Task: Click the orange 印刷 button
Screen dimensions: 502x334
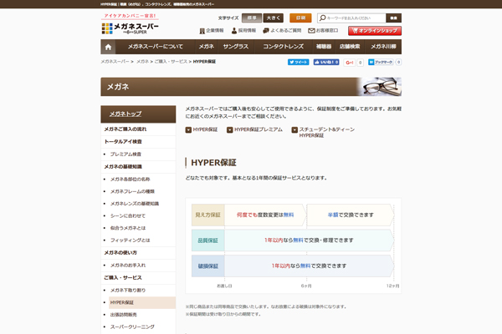Action: pyautogui.click(x=300, y=18)
